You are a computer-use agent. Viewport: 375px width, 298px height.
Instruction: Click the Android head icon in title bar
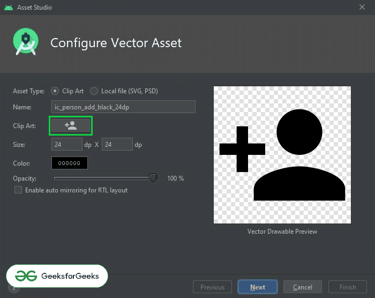[x=9, y=8]
